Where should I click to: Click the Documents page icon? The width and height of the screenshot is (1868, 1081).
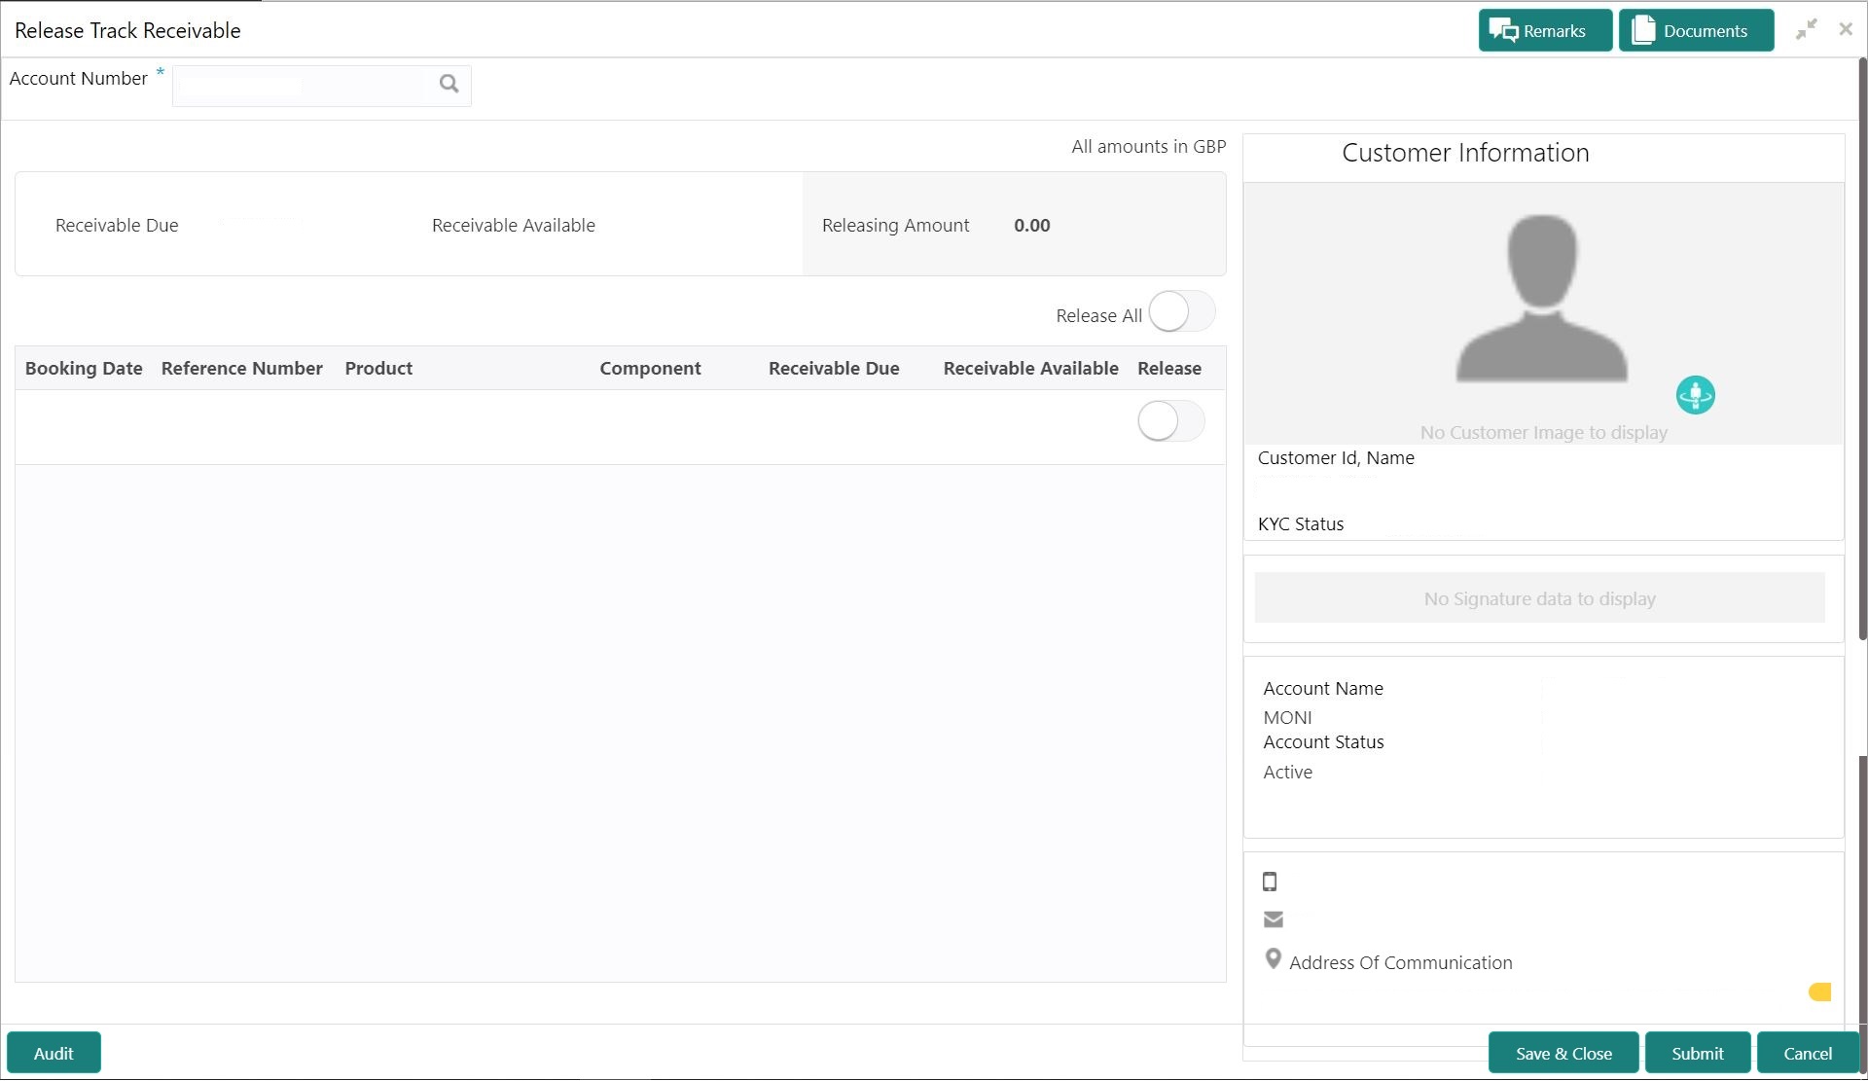[x=1643, y=30]
